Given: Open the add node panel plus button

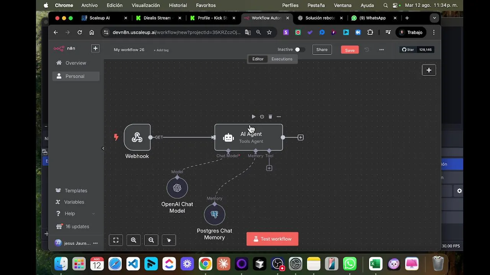Looking at the screenshot, I should point(429,70).
